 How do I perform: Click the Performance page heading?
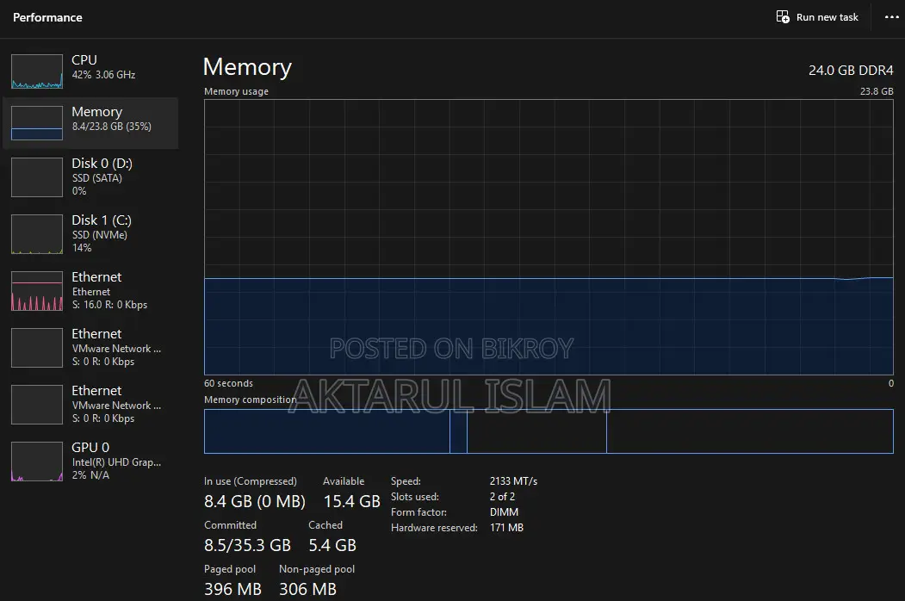click(47, 17)
